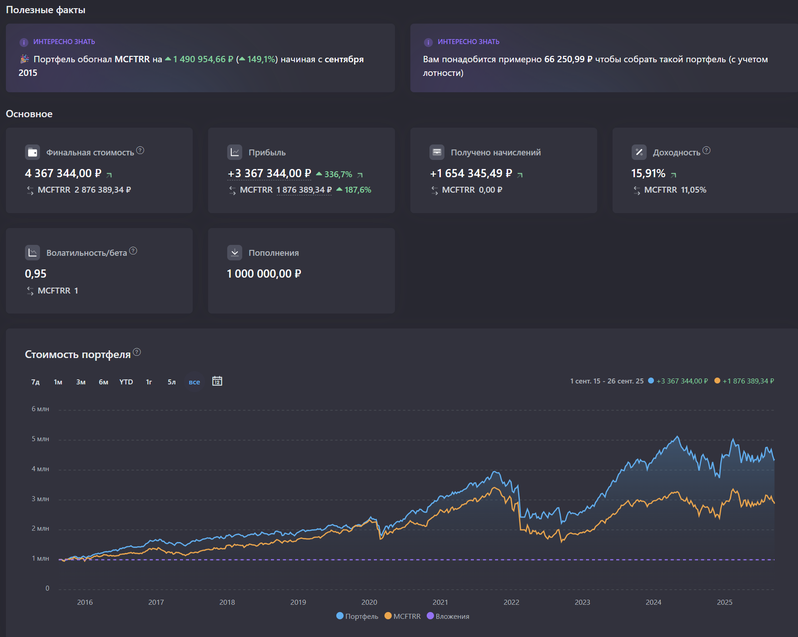This screenshot has width=798, height=637.
Task: Select the 1г time range tab
Action: point(149,382)
